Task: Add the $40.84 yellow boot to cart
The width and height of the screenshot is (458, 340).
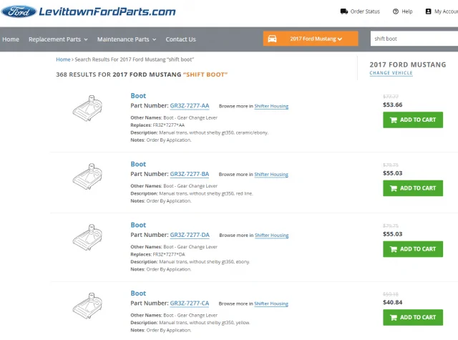Action: tap(413, 317)
